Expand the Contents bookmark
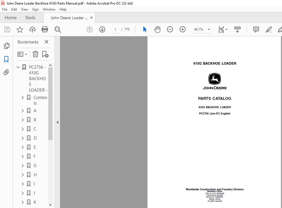Image resolution: width=282 pixels, height=208 pixels. (x=23, y=98)
